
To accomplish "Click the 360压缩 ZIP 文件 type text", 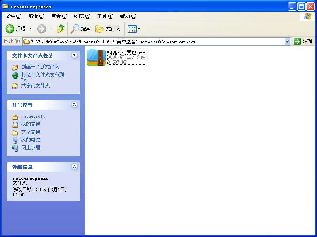I will point(126,57).
